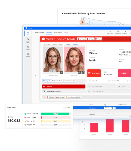Focus the Phone Number field
Viewport: 131px width, 151px height.
(102, 86)
